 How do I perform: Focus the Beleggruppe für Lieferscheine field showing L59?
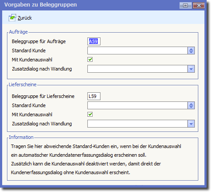point(94,96)
